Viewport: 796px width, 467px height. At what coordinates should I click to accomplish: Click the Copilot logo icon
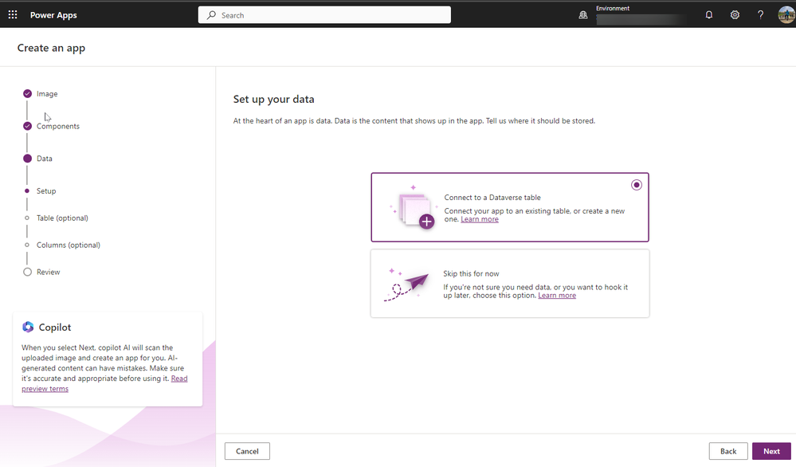pyautogui.click(x=28, y=327)
